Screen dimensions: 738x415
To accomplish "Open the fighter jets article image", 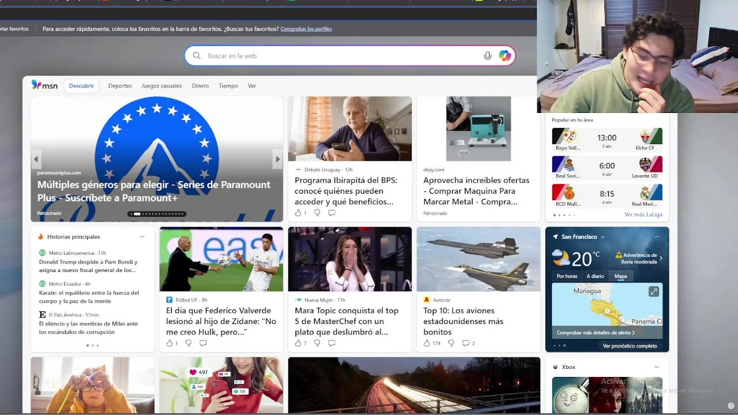I will pyautogui.click(x=479, y=259).
